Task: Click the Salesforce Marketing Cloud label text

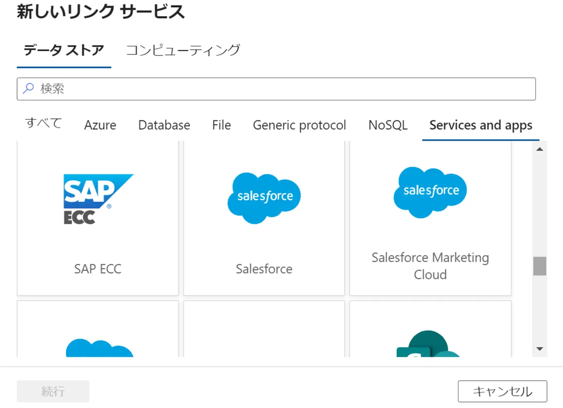Action: [430, 266]
